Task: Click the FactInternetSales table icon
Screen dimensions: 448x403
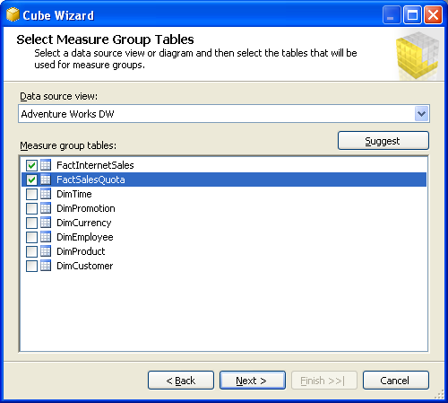Action: 46,165
